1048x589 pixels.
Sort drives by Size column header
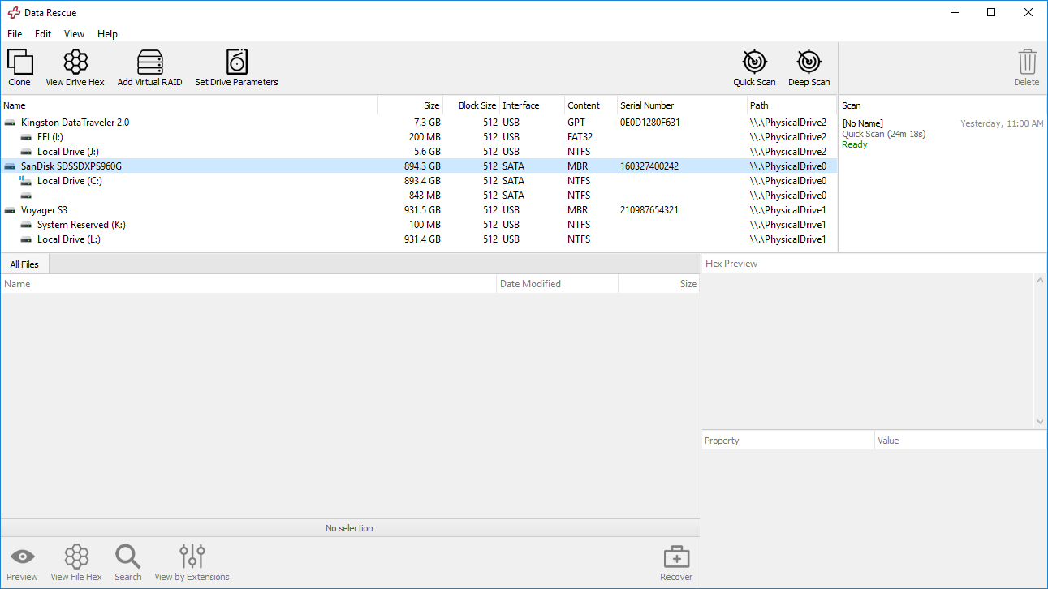point(411,105)
